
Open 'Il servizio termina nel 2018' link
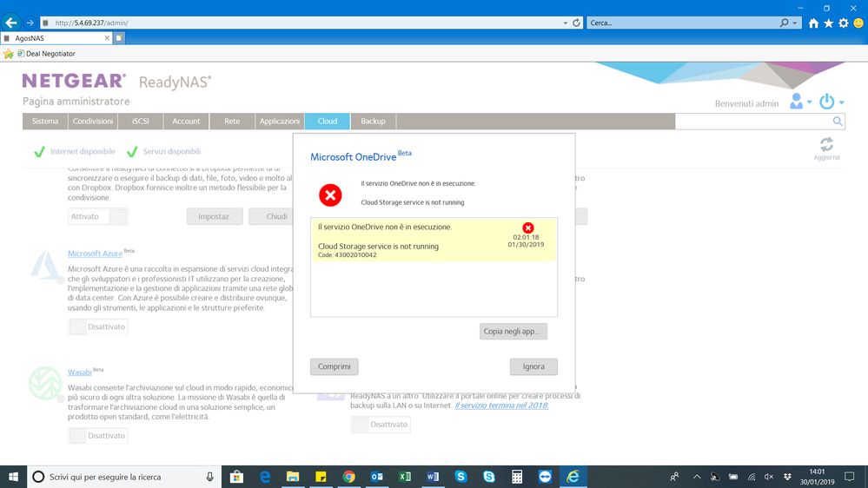tap(501, 406)
